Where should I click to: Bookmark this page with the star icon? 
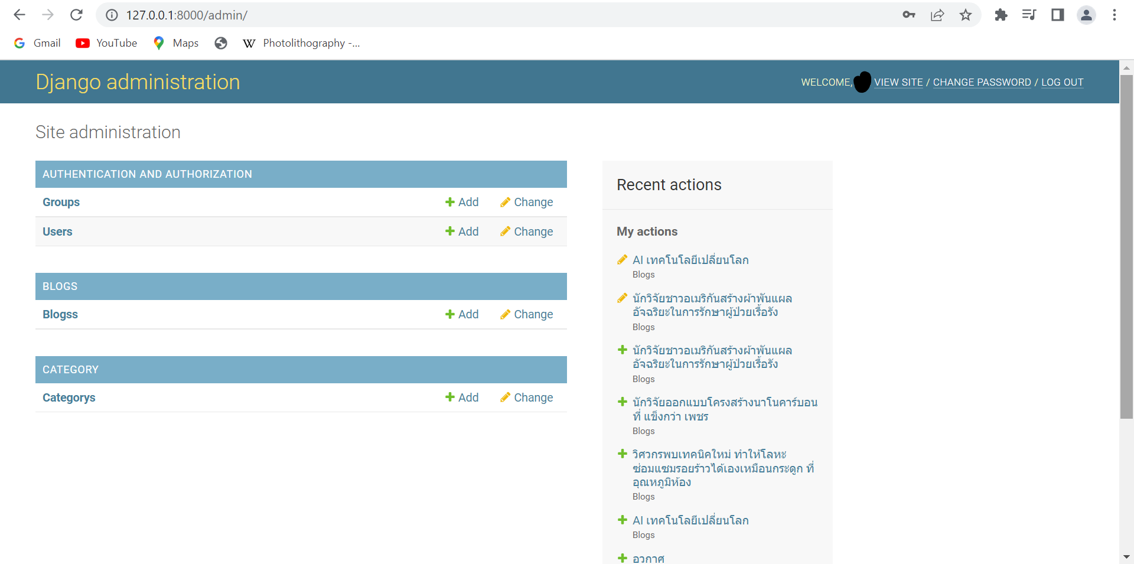[966, 15]
